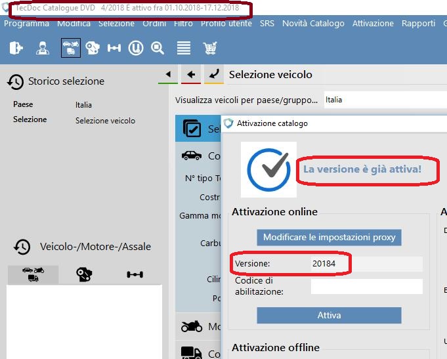Click the Codice di abilitazione input field

[367, 286]
